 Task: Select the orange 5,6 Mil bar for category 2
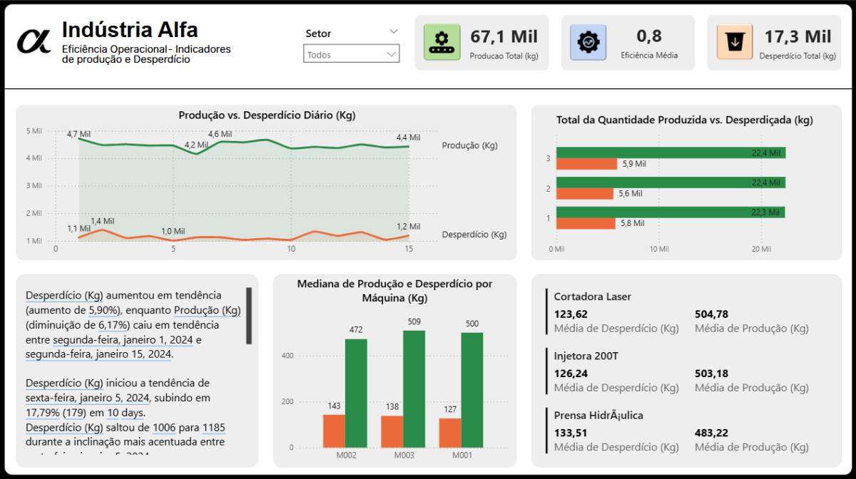coord(585,193)
